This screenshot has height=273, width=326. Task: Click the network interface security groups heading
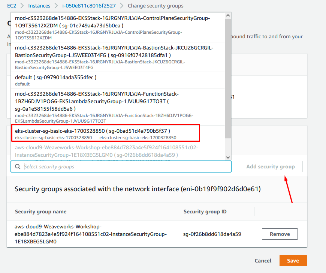tap(138, 189)
